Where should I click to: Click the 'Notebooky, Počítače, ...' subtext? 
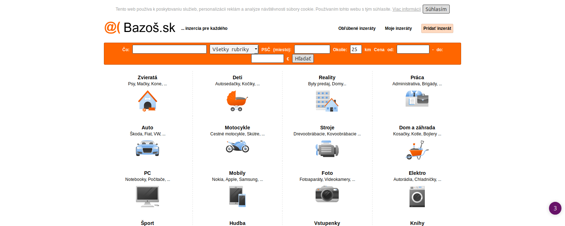pyautogui.click(x=147, y=179)
